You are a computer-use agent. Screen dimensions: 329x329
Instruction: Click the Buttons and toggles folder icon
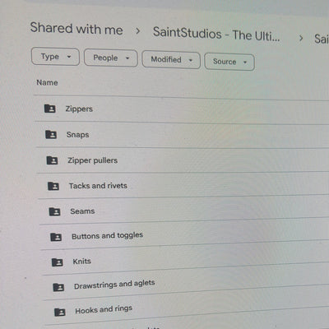[x=56, y=237]
